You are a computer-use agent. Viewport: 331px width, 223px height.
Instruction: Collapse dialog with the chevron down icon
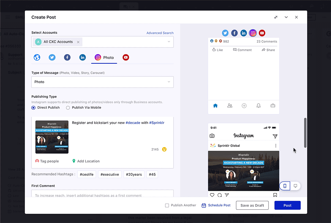(286, 17)
